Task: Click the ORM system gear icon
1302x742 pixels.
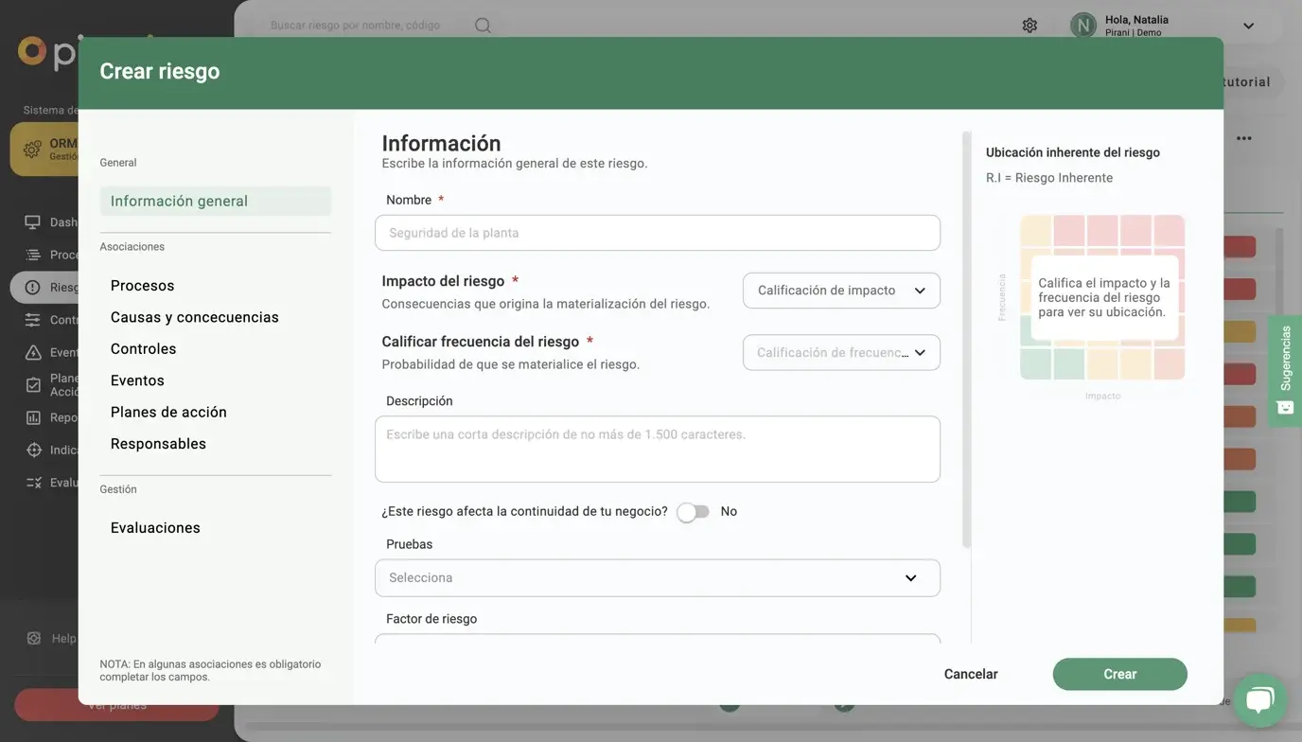Action: [32, 150]
